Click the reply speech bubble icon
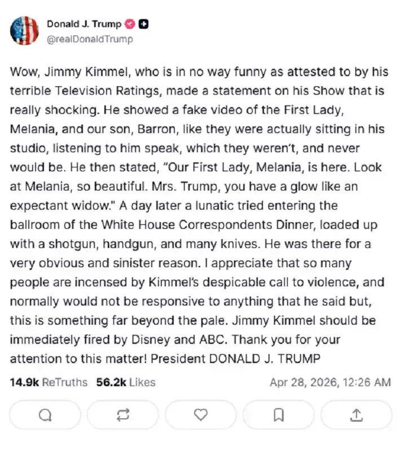Image resolution: width=401 pixels, height=451 pixels. click(x=45, y=415)
